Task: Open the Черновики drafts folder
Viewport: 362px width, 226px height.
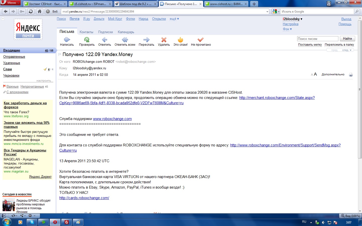Action: 11,76
